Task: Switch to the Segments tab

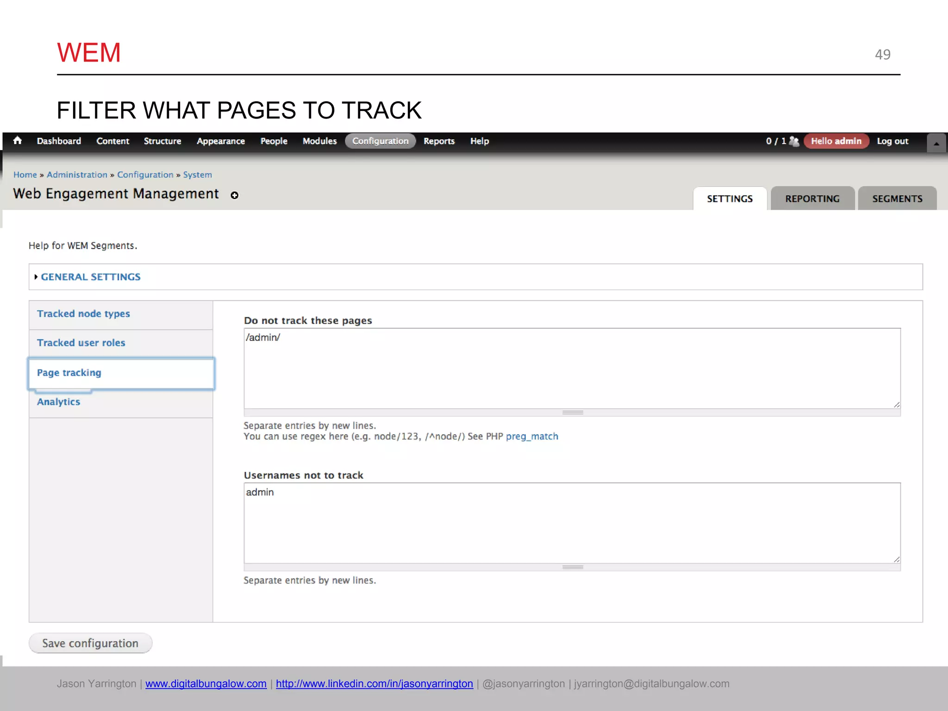Action: [x=897, y=199]
